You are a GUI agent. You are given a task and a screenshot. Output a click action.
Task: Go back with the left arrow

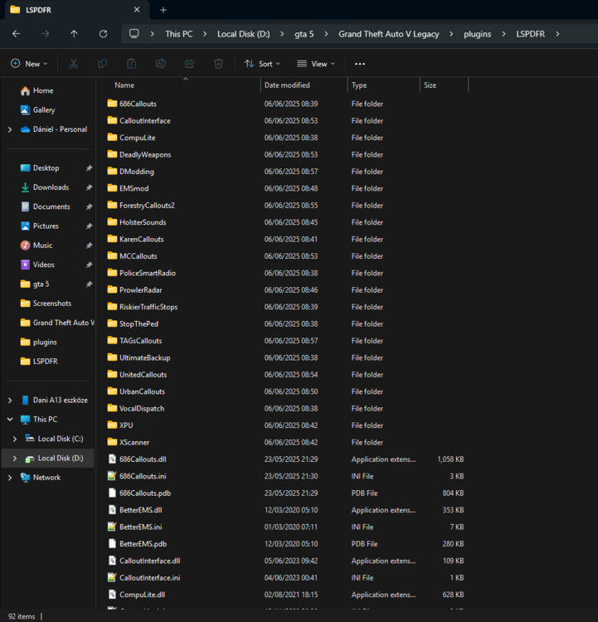coord(17,34)
